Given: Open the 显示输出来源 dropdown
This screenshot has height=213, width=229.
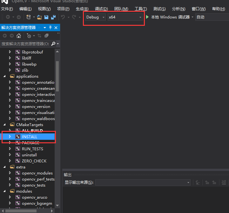Looking at the screenshot, I should [x=143, y=182].
